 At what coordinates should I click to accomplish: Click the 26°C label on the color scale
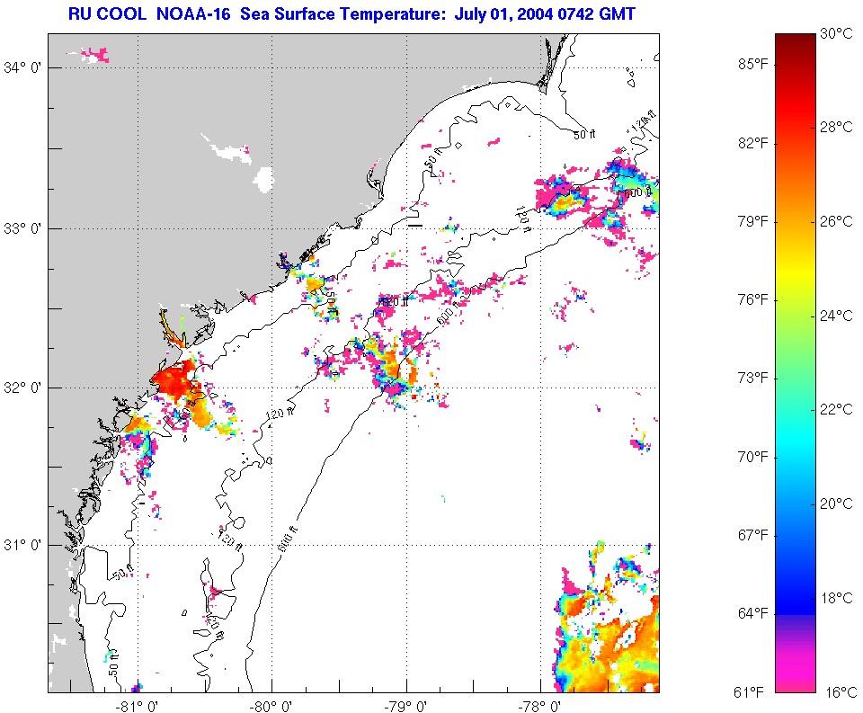[836, 221]
